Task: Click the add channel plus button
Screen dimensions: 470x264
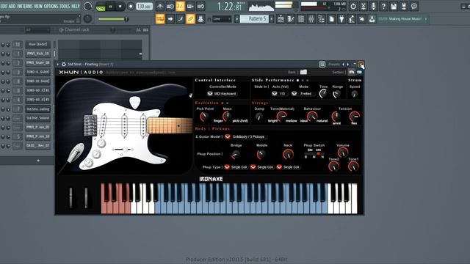Action: tap(38, 161)
